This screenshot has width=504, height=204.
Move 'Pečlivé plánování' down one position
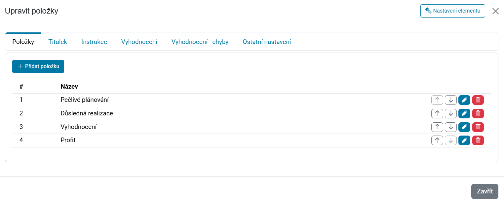(x=450, y=100)
